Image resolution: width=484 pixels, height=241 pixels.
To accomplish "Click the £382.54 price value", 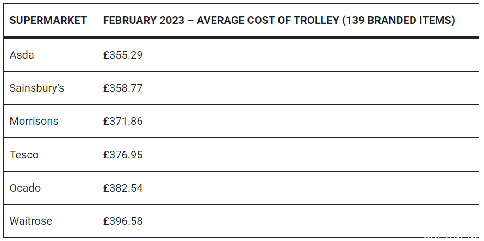I will (x=123, y=188).
